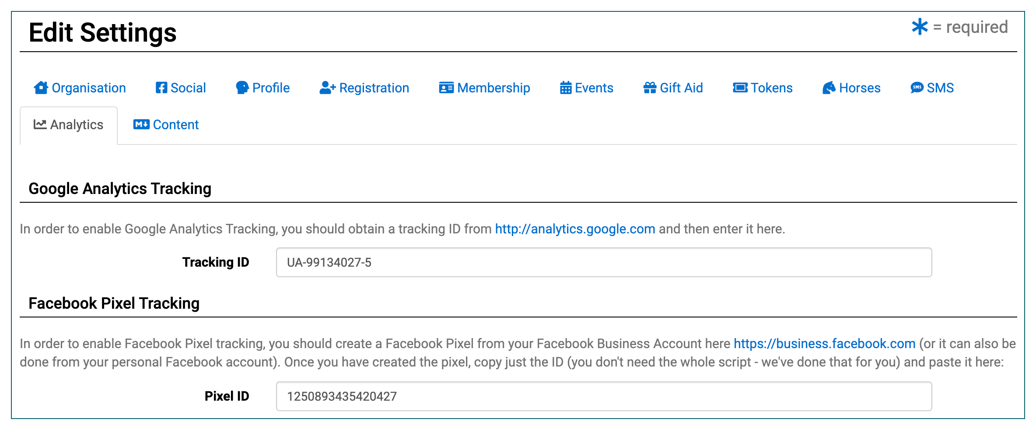Focus the Tracking ID input field
Viewport: 1036px width, 430px height.
point(604,262)
